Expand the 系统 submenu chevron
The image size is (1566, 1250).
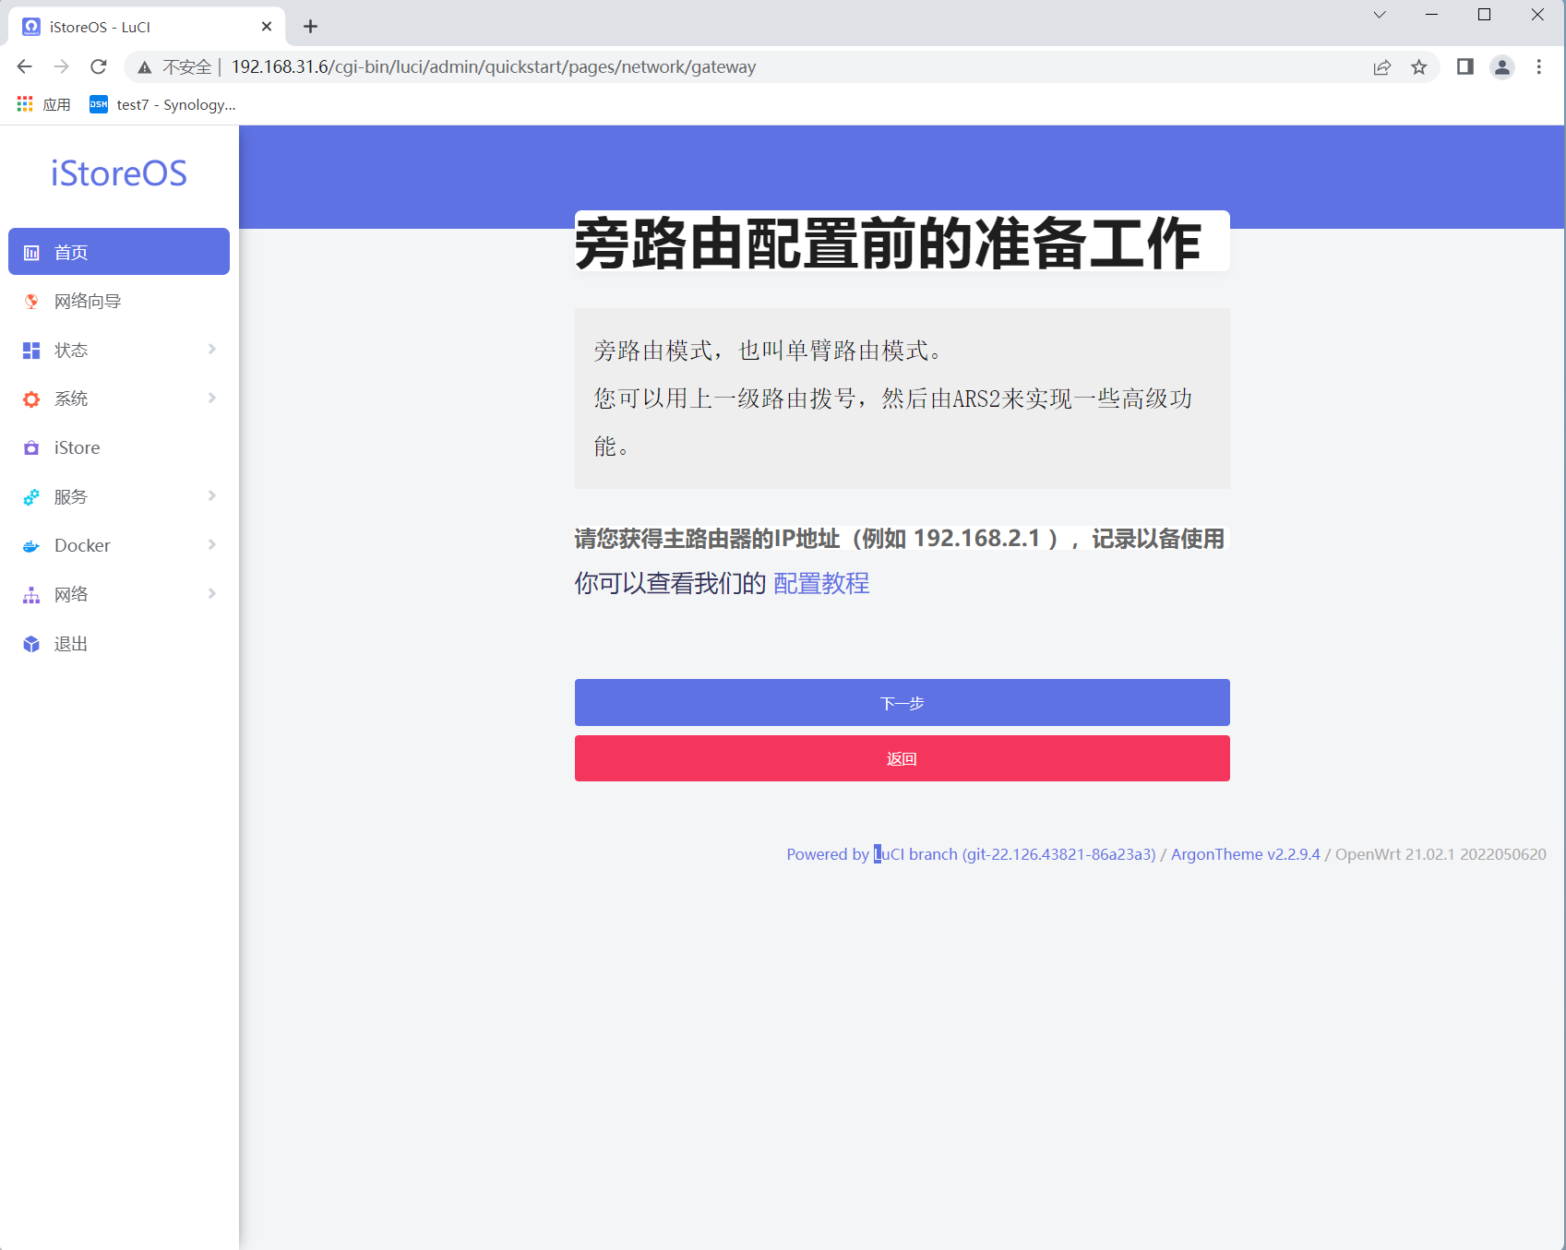[x=212, y=399]
